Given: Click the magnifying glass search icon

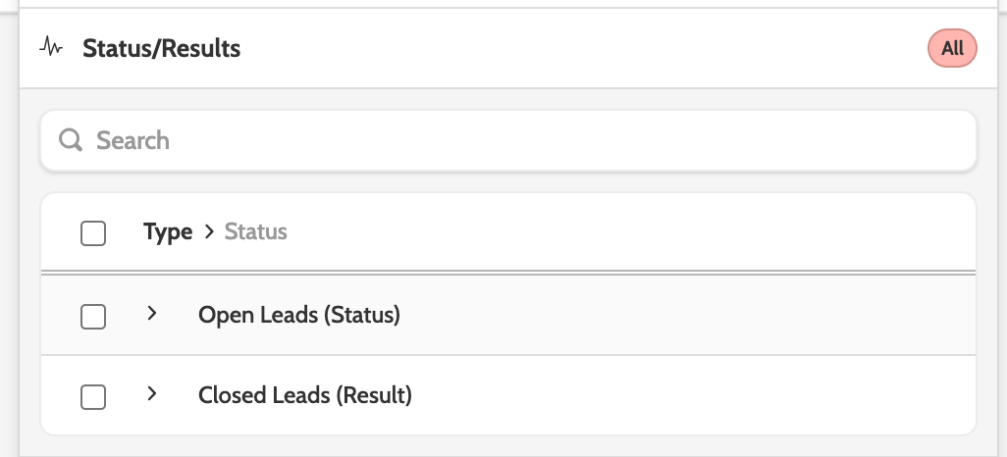Looking at the screenshot, I should point(71,140).
